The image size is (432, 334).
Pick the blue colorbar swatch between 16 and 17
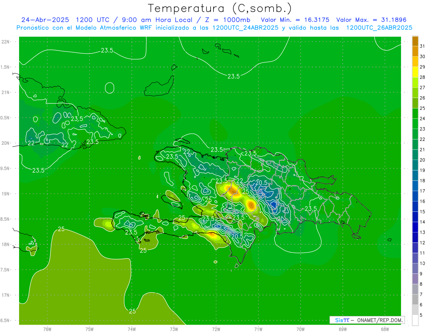[415, 196]
